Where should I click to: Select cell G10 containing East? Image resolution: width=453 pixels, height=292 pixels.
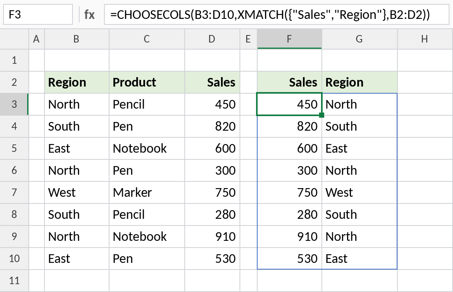pyautogui.click(x=359, y=259)
